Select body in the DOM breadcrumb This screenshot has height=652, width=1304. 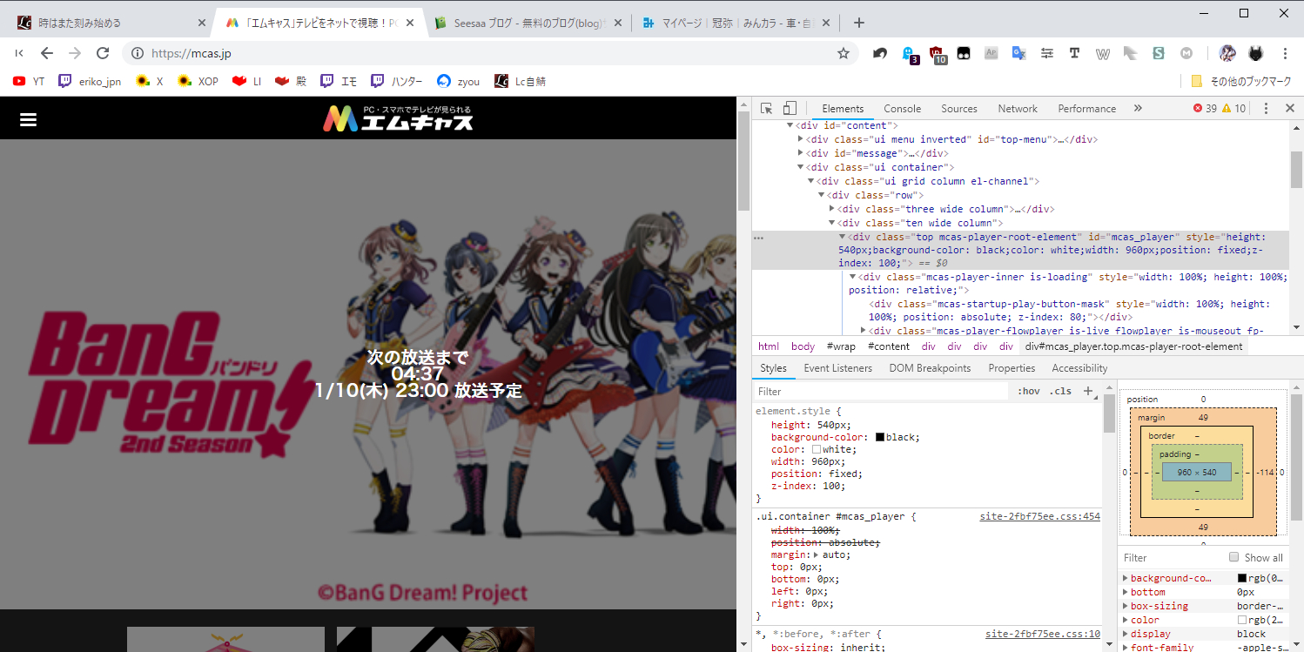[x=803, y=346]
